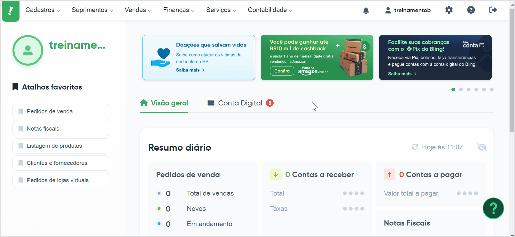Screen dimensions: 515x237
Task: Expand the Contabilidade menu
Action: [x=270, y=10]
